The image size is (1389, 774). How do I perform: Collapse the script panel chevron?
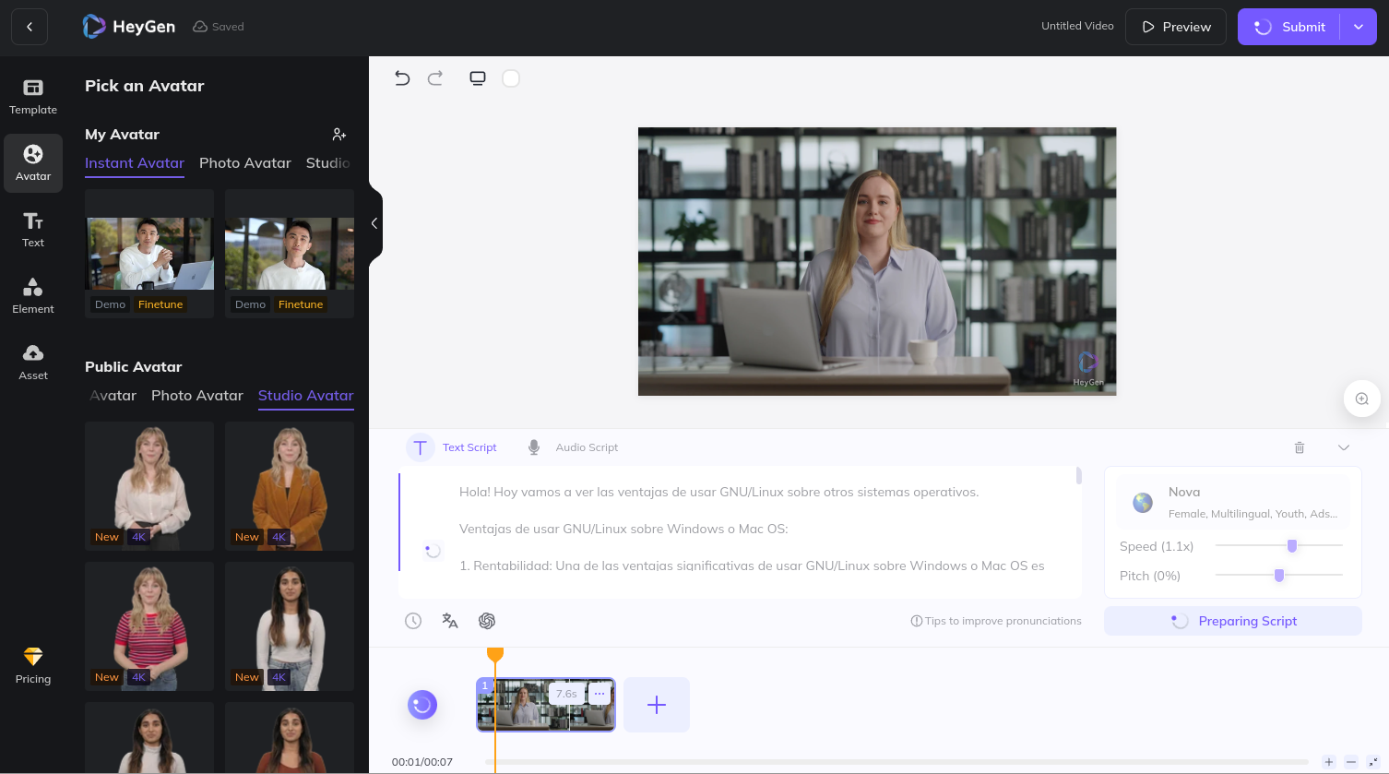tap(1344, 447)
